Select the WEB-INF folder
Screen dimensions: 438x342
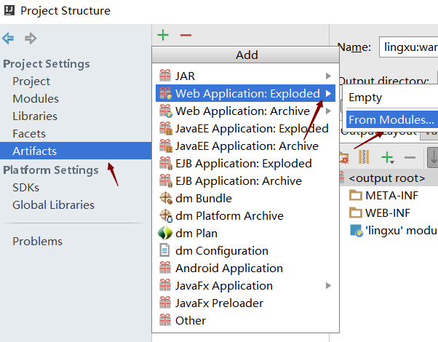pyautogui.click(x=389, y=212)
